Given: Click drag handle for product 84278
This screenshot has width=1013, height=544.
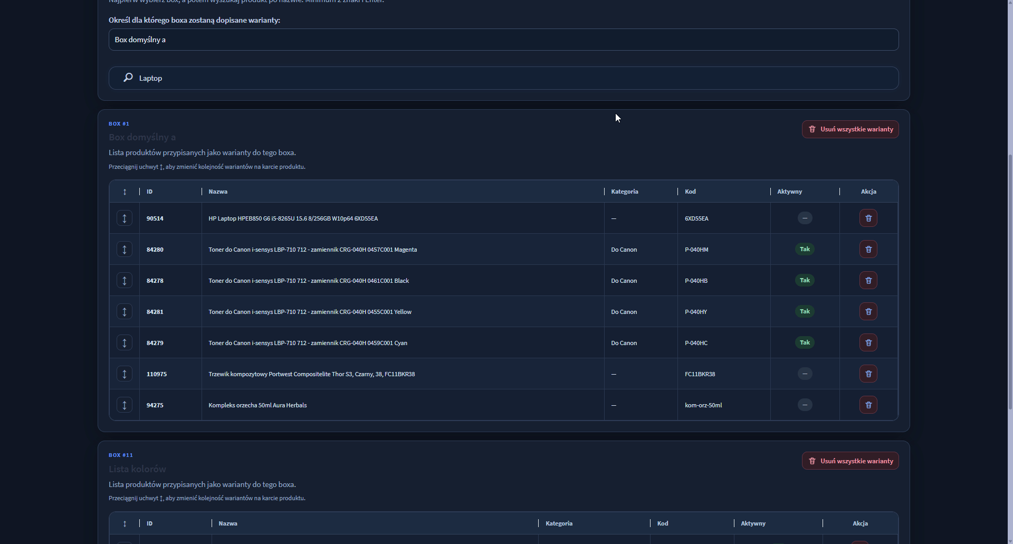Looking at the screenshot, I should coord(125,280).
